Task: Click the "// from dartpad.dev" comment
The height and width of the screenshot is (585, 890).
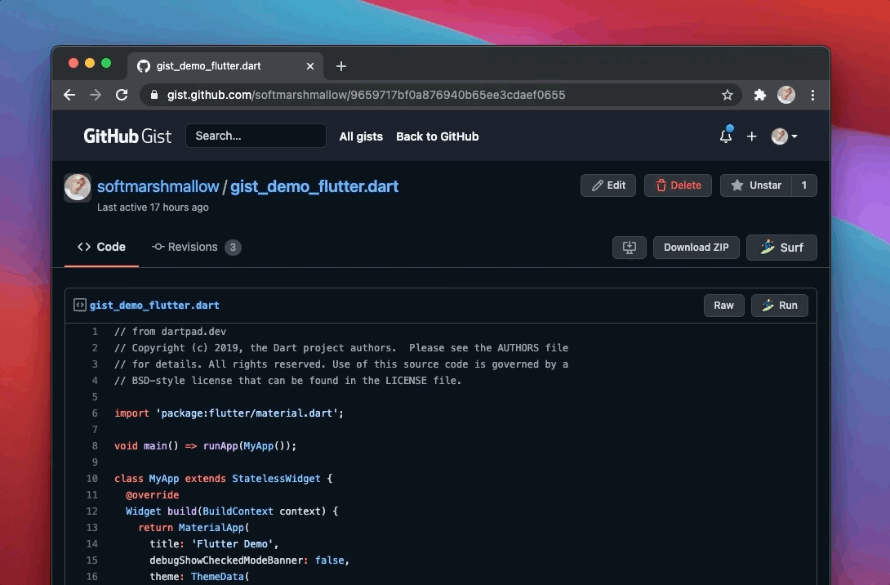Action: (171, 332)
